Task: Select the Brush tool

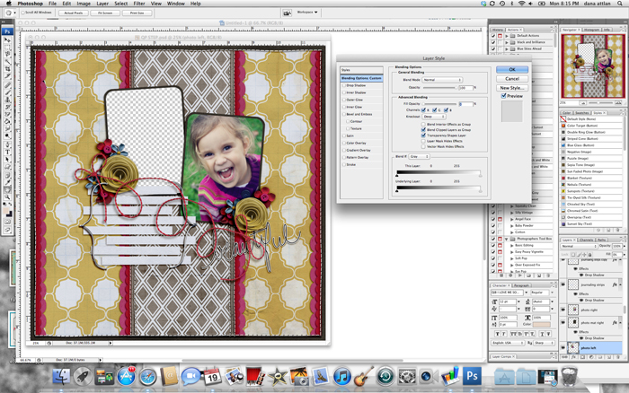Action: (x=7, y=92)
